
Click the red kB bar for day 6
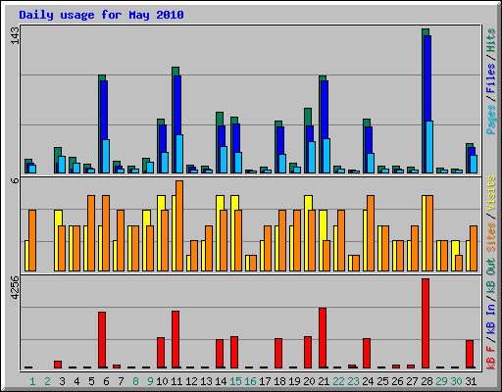pos(102,340)
